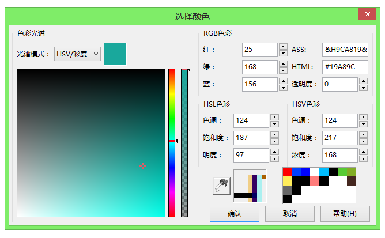Click the 透明度 input field showing 0
385x238 pixels.
tap(340, 84)
